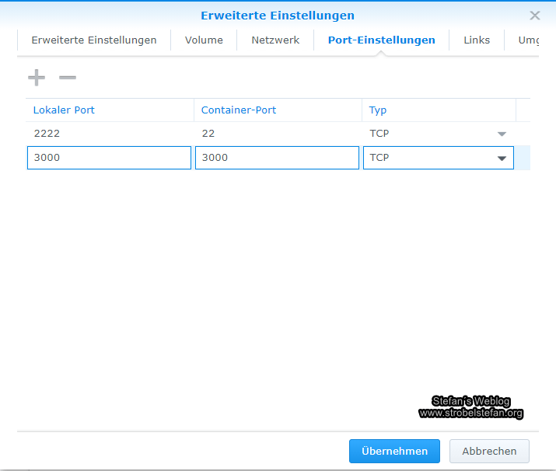Switch to the Volume tab

(x=204, y=40)
